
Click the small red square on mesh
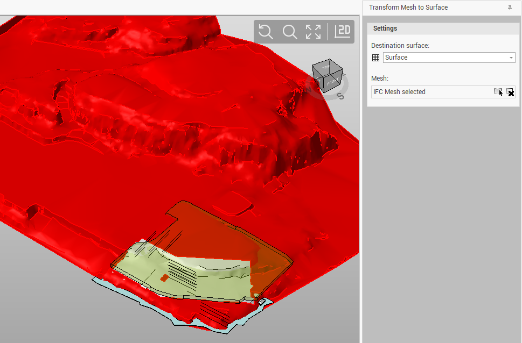coord(164,278)
